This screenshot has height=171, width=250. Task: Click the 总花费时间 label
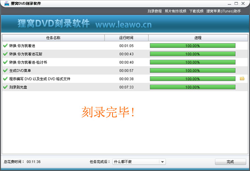pos(14,162)
